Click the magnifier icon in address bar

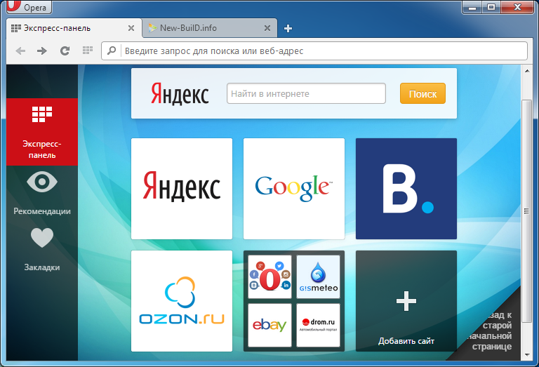112,51
